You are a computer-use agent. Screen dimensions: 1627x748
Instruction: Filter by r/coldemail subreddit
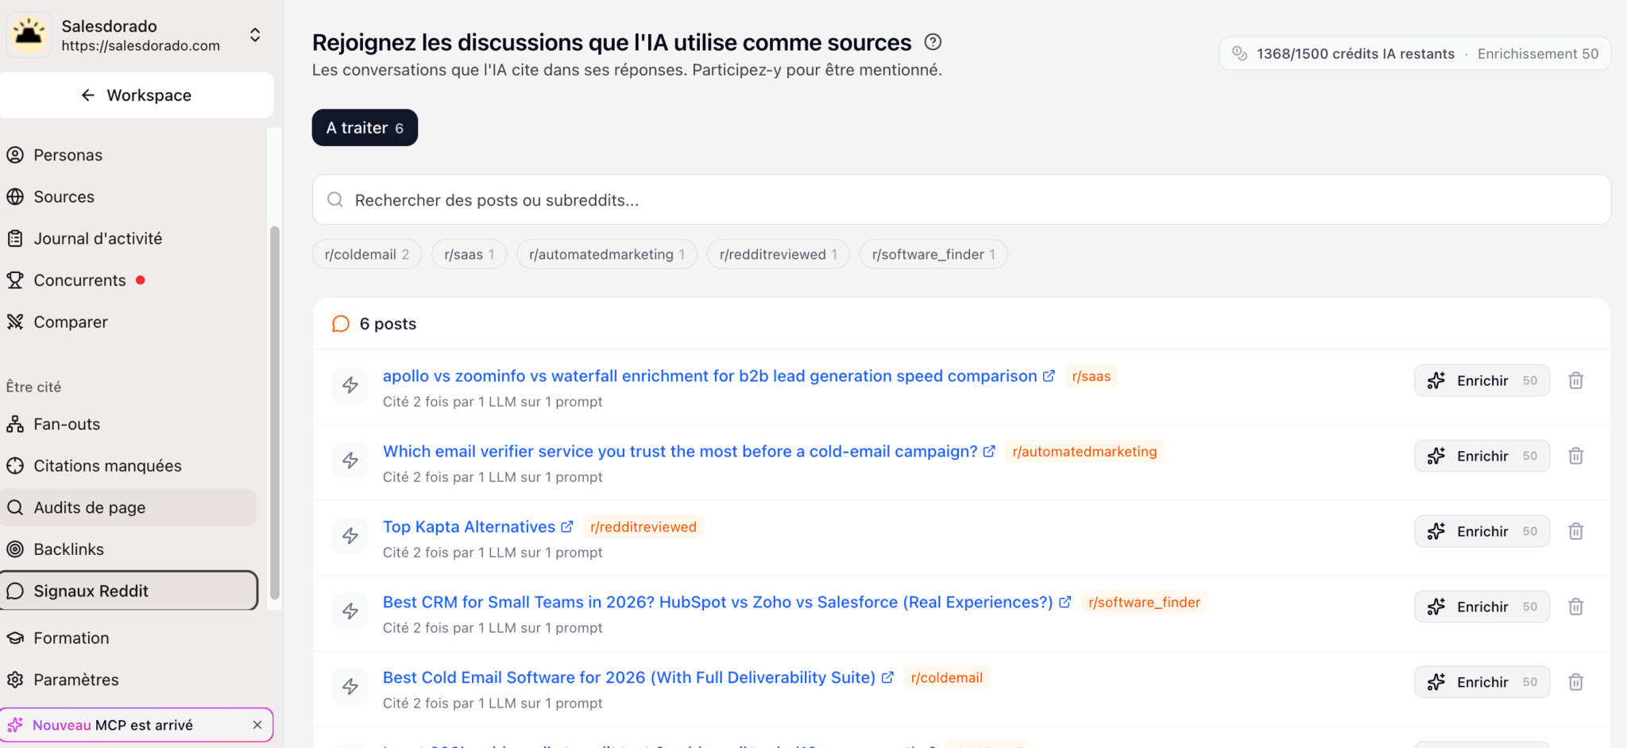[x=367, y=254]
